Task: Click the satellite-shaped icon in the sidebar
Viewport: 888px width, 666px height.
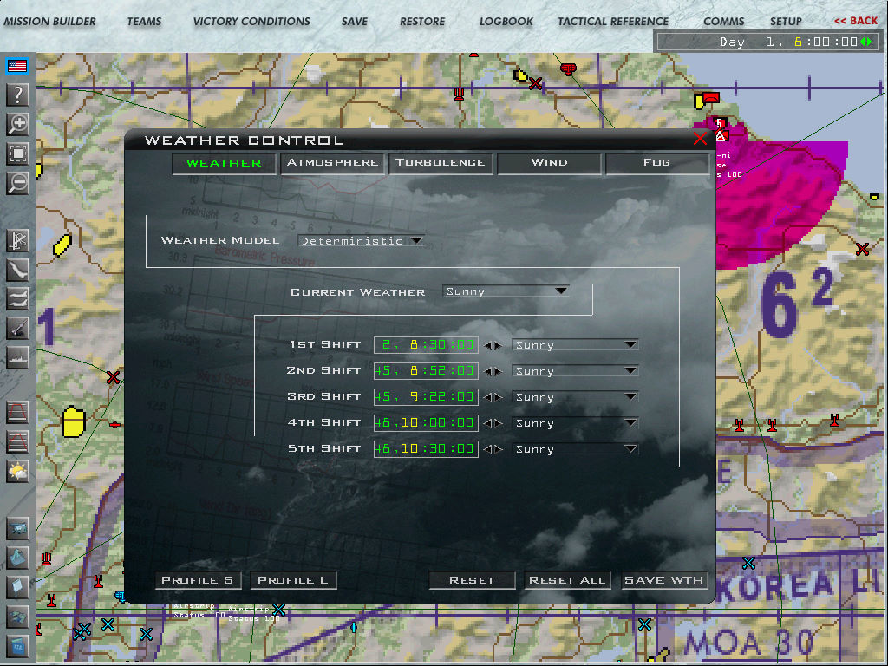Action: click(x=17, y=529)
